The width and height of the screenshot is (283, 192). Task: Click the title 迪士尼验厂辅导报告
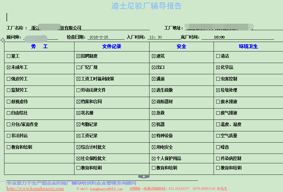[x=146, y=6]
